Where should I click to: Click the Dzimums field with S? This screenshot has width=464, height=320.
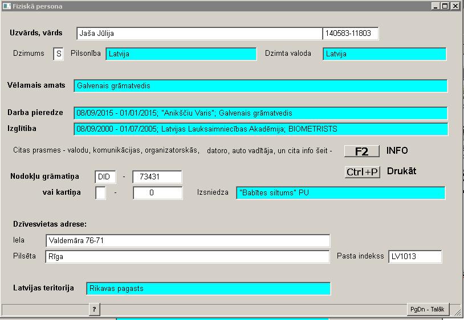tap(58, 54)
